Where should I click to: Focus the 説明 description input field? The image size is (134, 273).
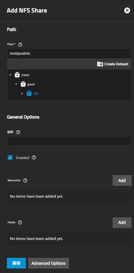[x=69, y=141]
